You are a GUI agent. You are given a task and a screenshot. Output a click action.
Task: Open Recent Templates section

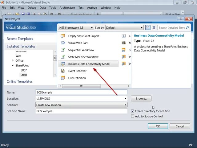(20, 39)
